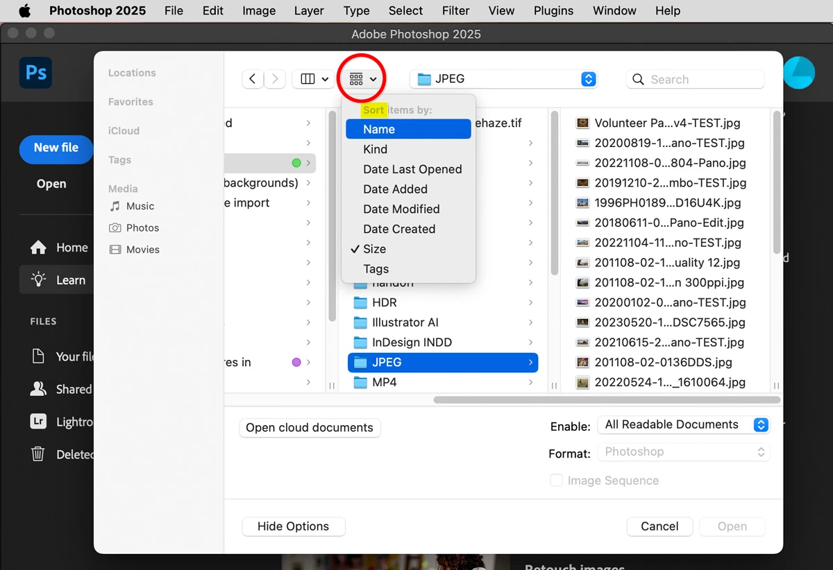Click the forward navigation arrow

(275, 79)
